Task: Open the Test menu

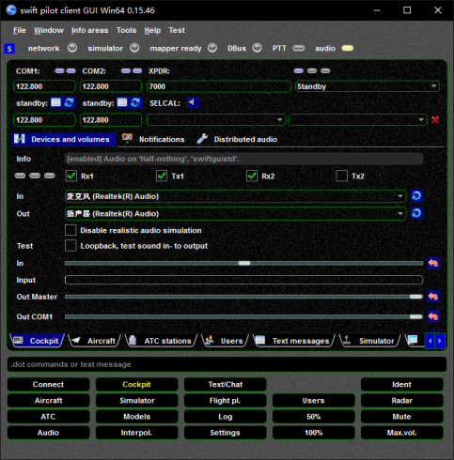Action: 177,30
